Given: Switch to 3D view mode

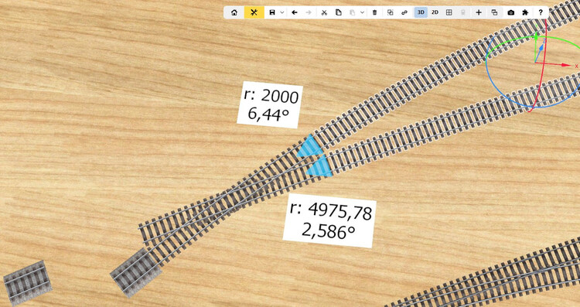Looking at the screenshot, I should [421, 12].
